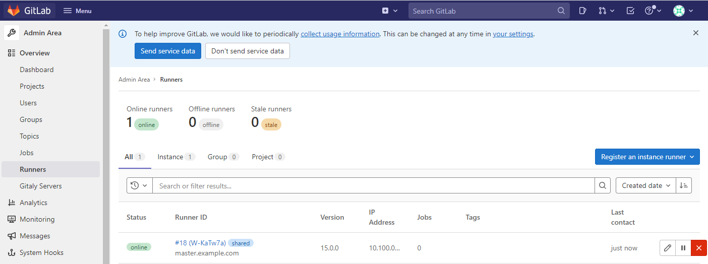This screenshot has width=708, height=264.
Task: Open the Menu hamburger button
Action: click(77, 11)
